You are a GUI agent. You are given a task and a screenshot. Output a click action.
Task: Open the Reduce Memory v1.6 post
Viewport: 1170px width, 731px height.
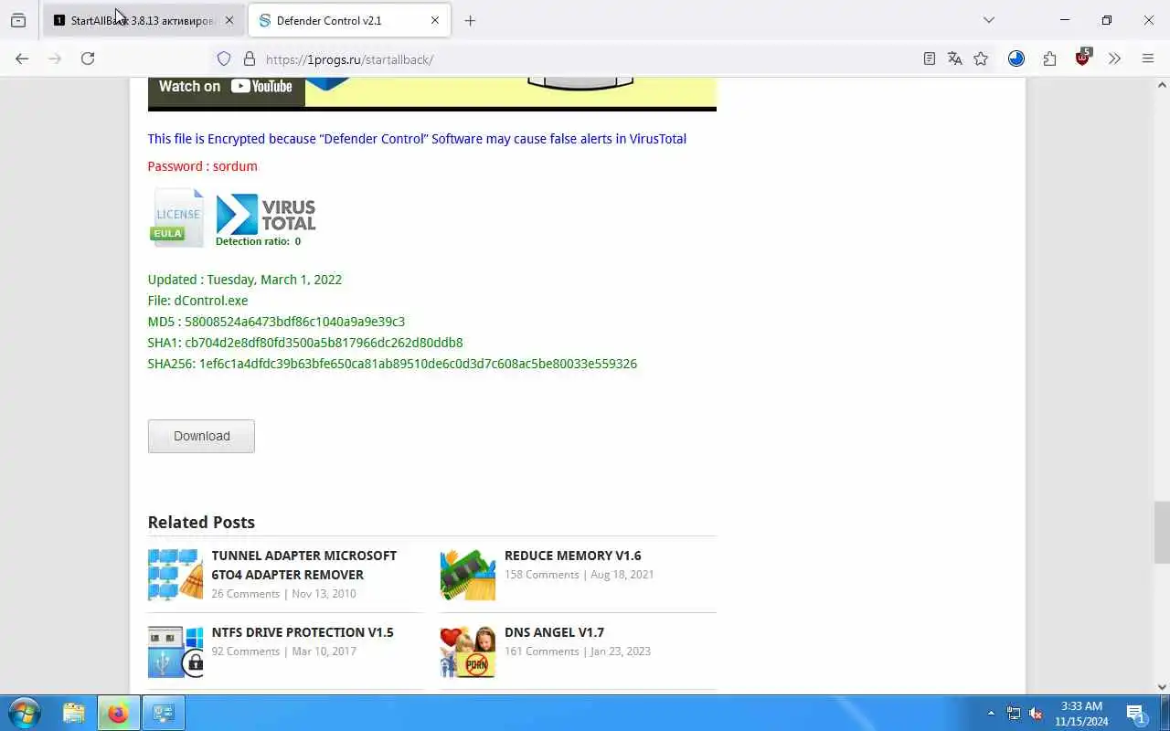(572, 556)
